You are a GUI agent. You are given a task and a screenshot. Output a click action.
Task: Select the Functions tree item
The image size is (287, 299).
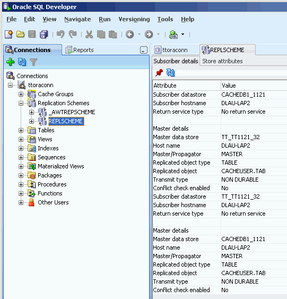50,193
